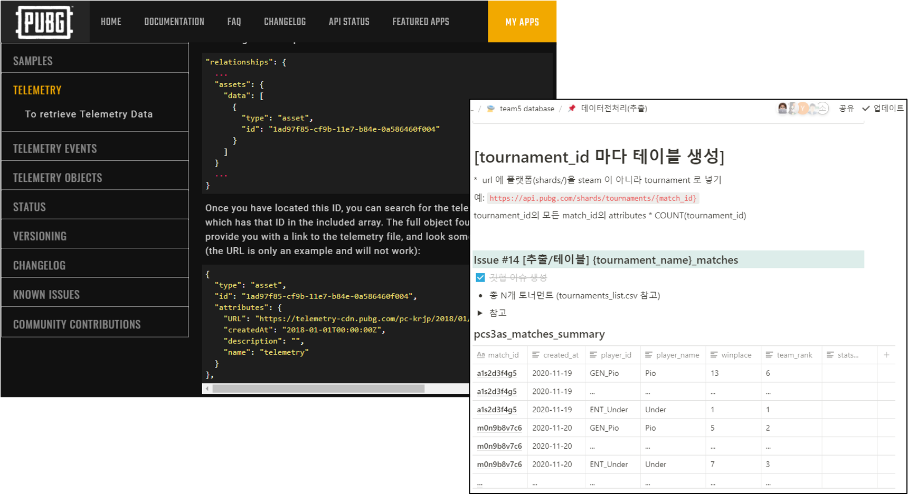Open the HOME menu item
The image size is (908, 494).
(x=111, y=22)
